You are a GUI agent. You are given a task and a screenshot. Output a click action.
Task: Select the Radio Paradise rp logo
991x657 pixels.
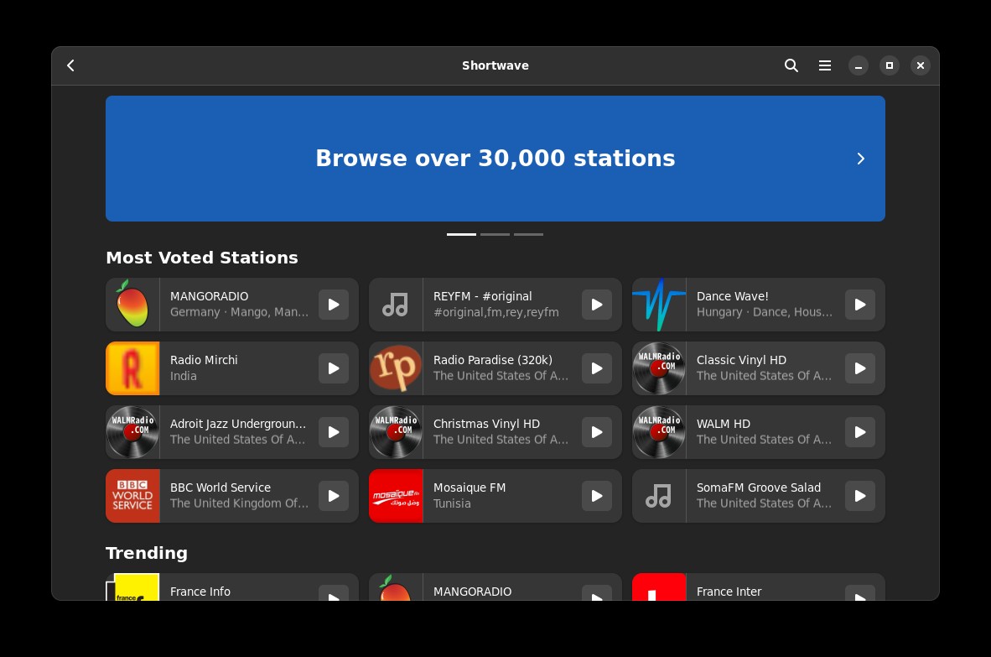(x=396, y=368)
